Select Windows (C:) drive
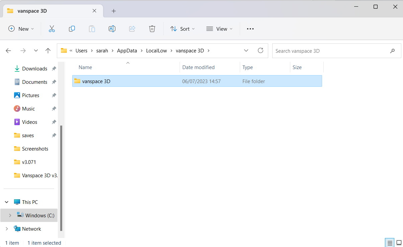Viewport: 403px width, 247px height. coord(40,216)
